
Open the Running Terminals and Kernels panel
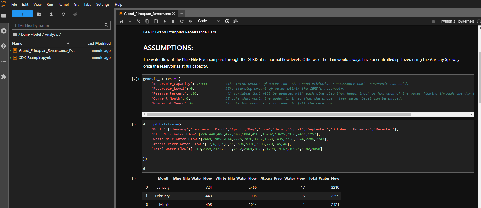4,31
